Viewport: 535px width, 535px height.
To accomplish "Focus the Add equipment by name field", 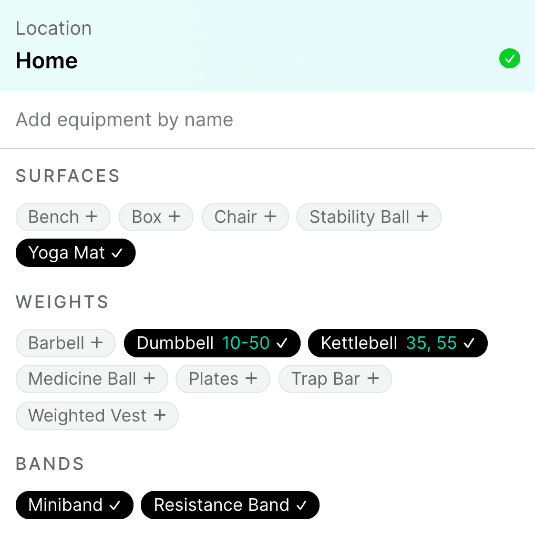I will (267, 120).
